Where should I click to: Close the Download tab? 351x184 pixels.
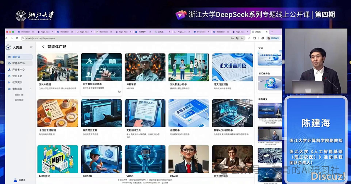click(111, 32)
